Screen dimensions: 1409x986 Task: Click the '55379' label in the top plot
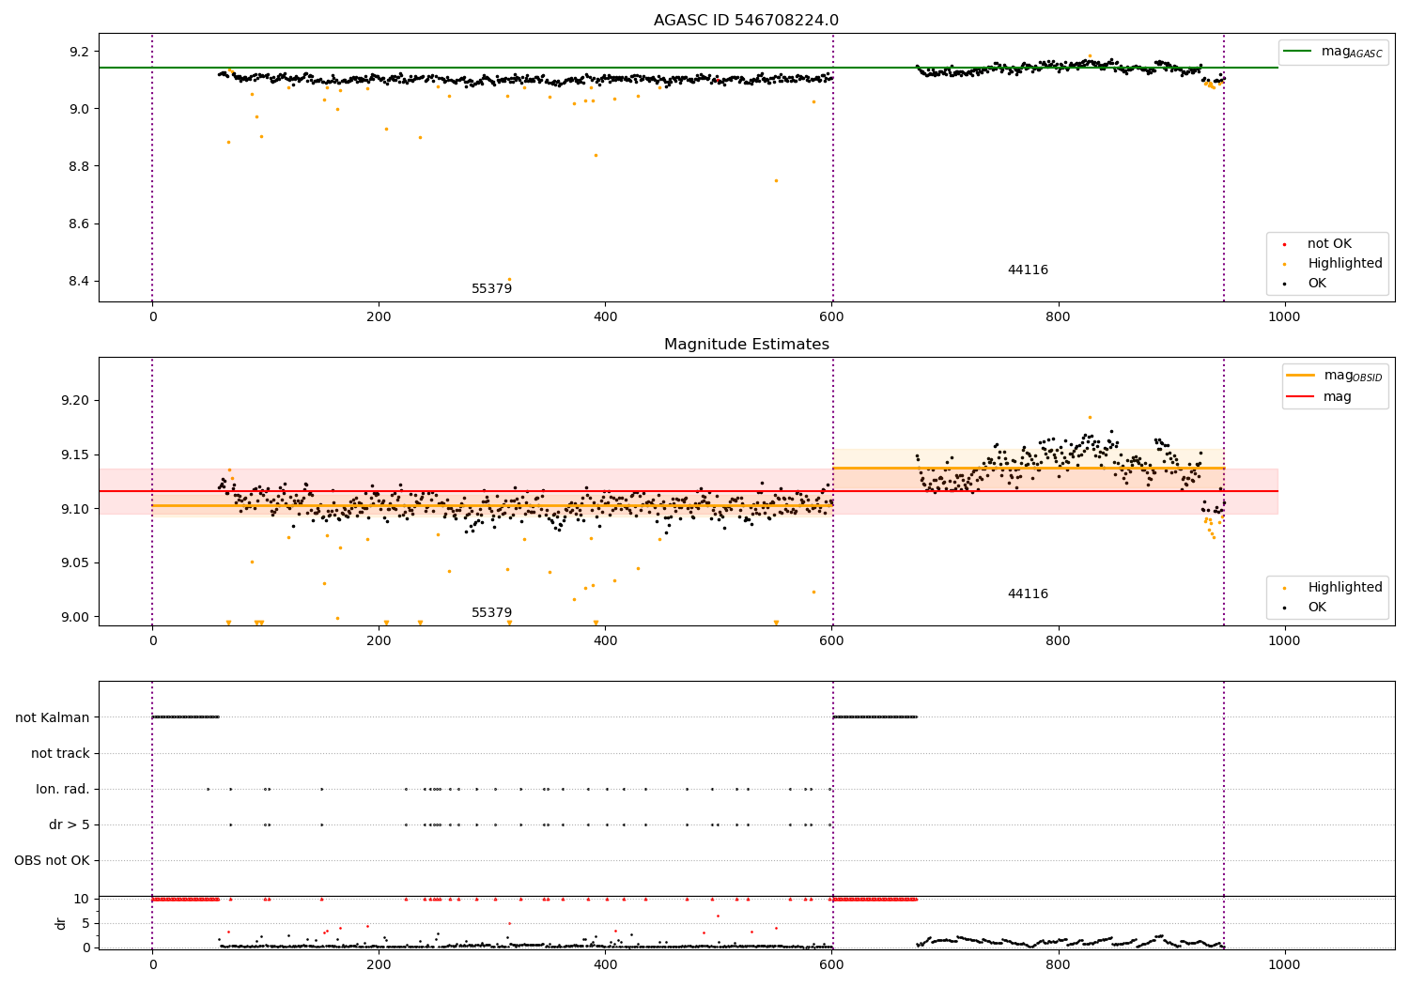491,289
